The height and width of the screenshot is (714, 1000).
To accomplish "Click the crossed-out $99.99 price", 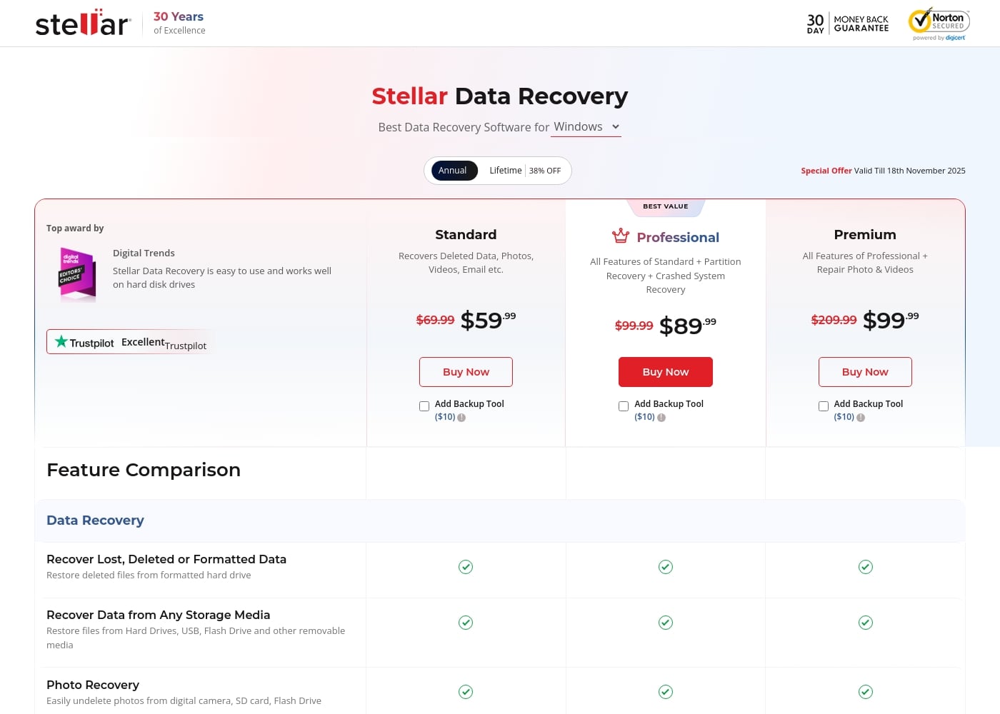I will [634, 326].
